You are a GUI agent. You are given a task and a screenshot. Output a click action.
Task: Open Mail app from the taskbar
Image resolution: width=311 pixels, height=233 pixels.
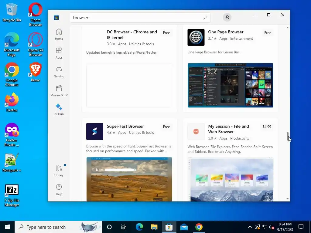pos(184,227)
